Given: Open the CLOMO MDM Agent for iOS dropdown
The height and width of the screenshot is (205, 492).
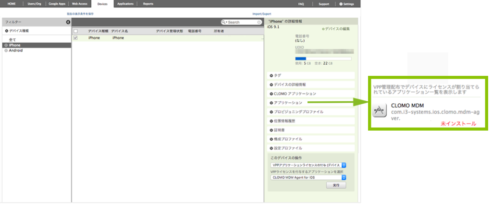Looking at the screenshot, I should 308,178.
